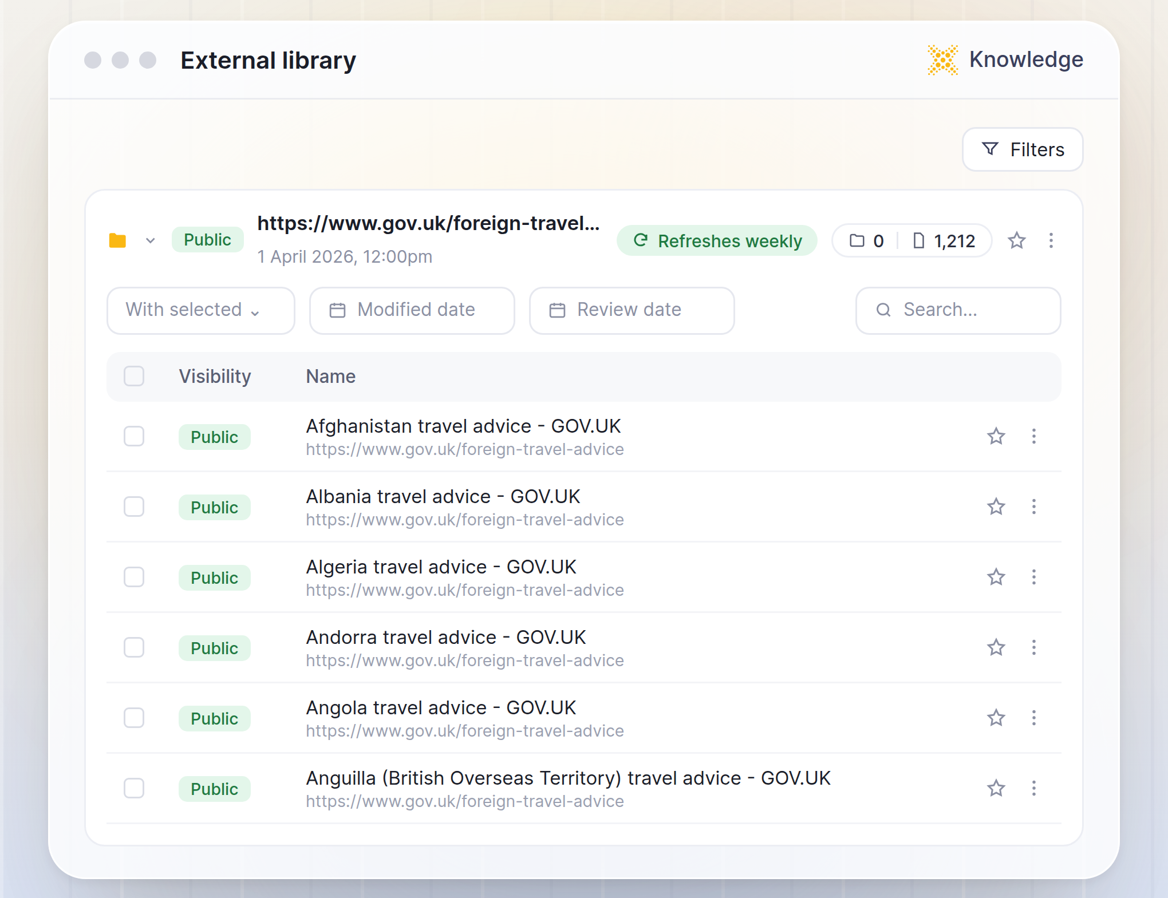
Task: Star the Anguilla travel advice entry
Action: 996,789
